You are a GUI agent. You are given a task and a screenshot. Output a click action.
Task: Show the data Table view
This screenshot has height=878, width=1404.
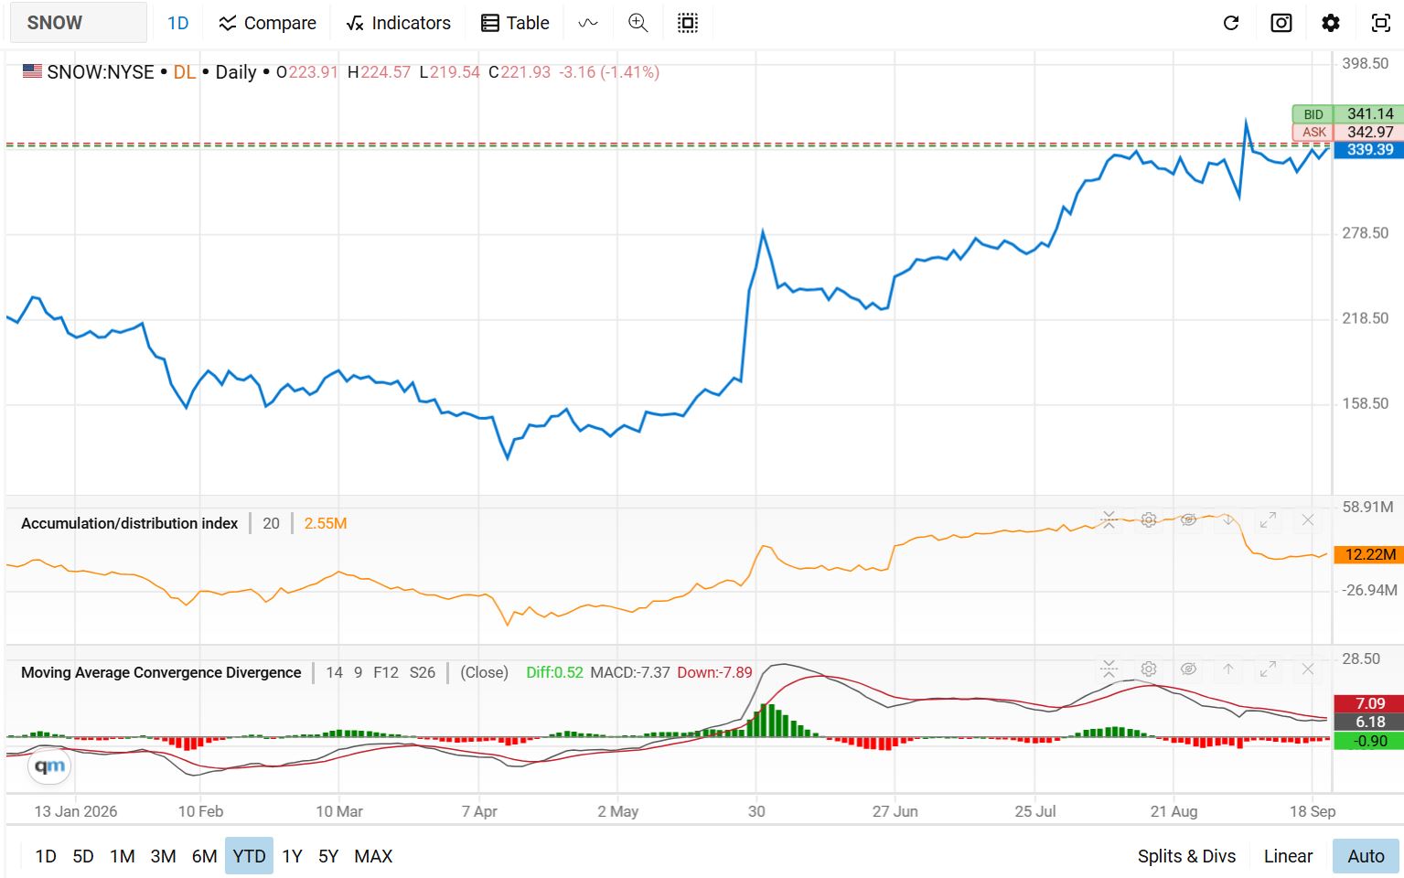pos(515,23)
